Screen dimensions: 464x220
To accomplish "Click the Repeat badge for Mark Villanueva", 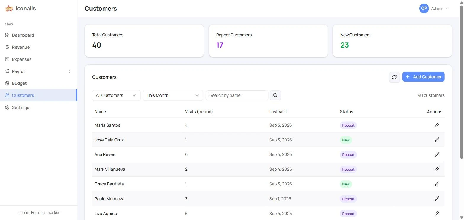I will [348, 169].
